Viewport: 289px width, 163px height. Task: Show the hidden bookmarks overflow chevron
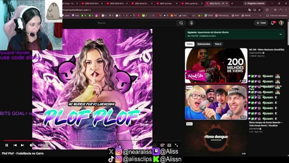260,15
